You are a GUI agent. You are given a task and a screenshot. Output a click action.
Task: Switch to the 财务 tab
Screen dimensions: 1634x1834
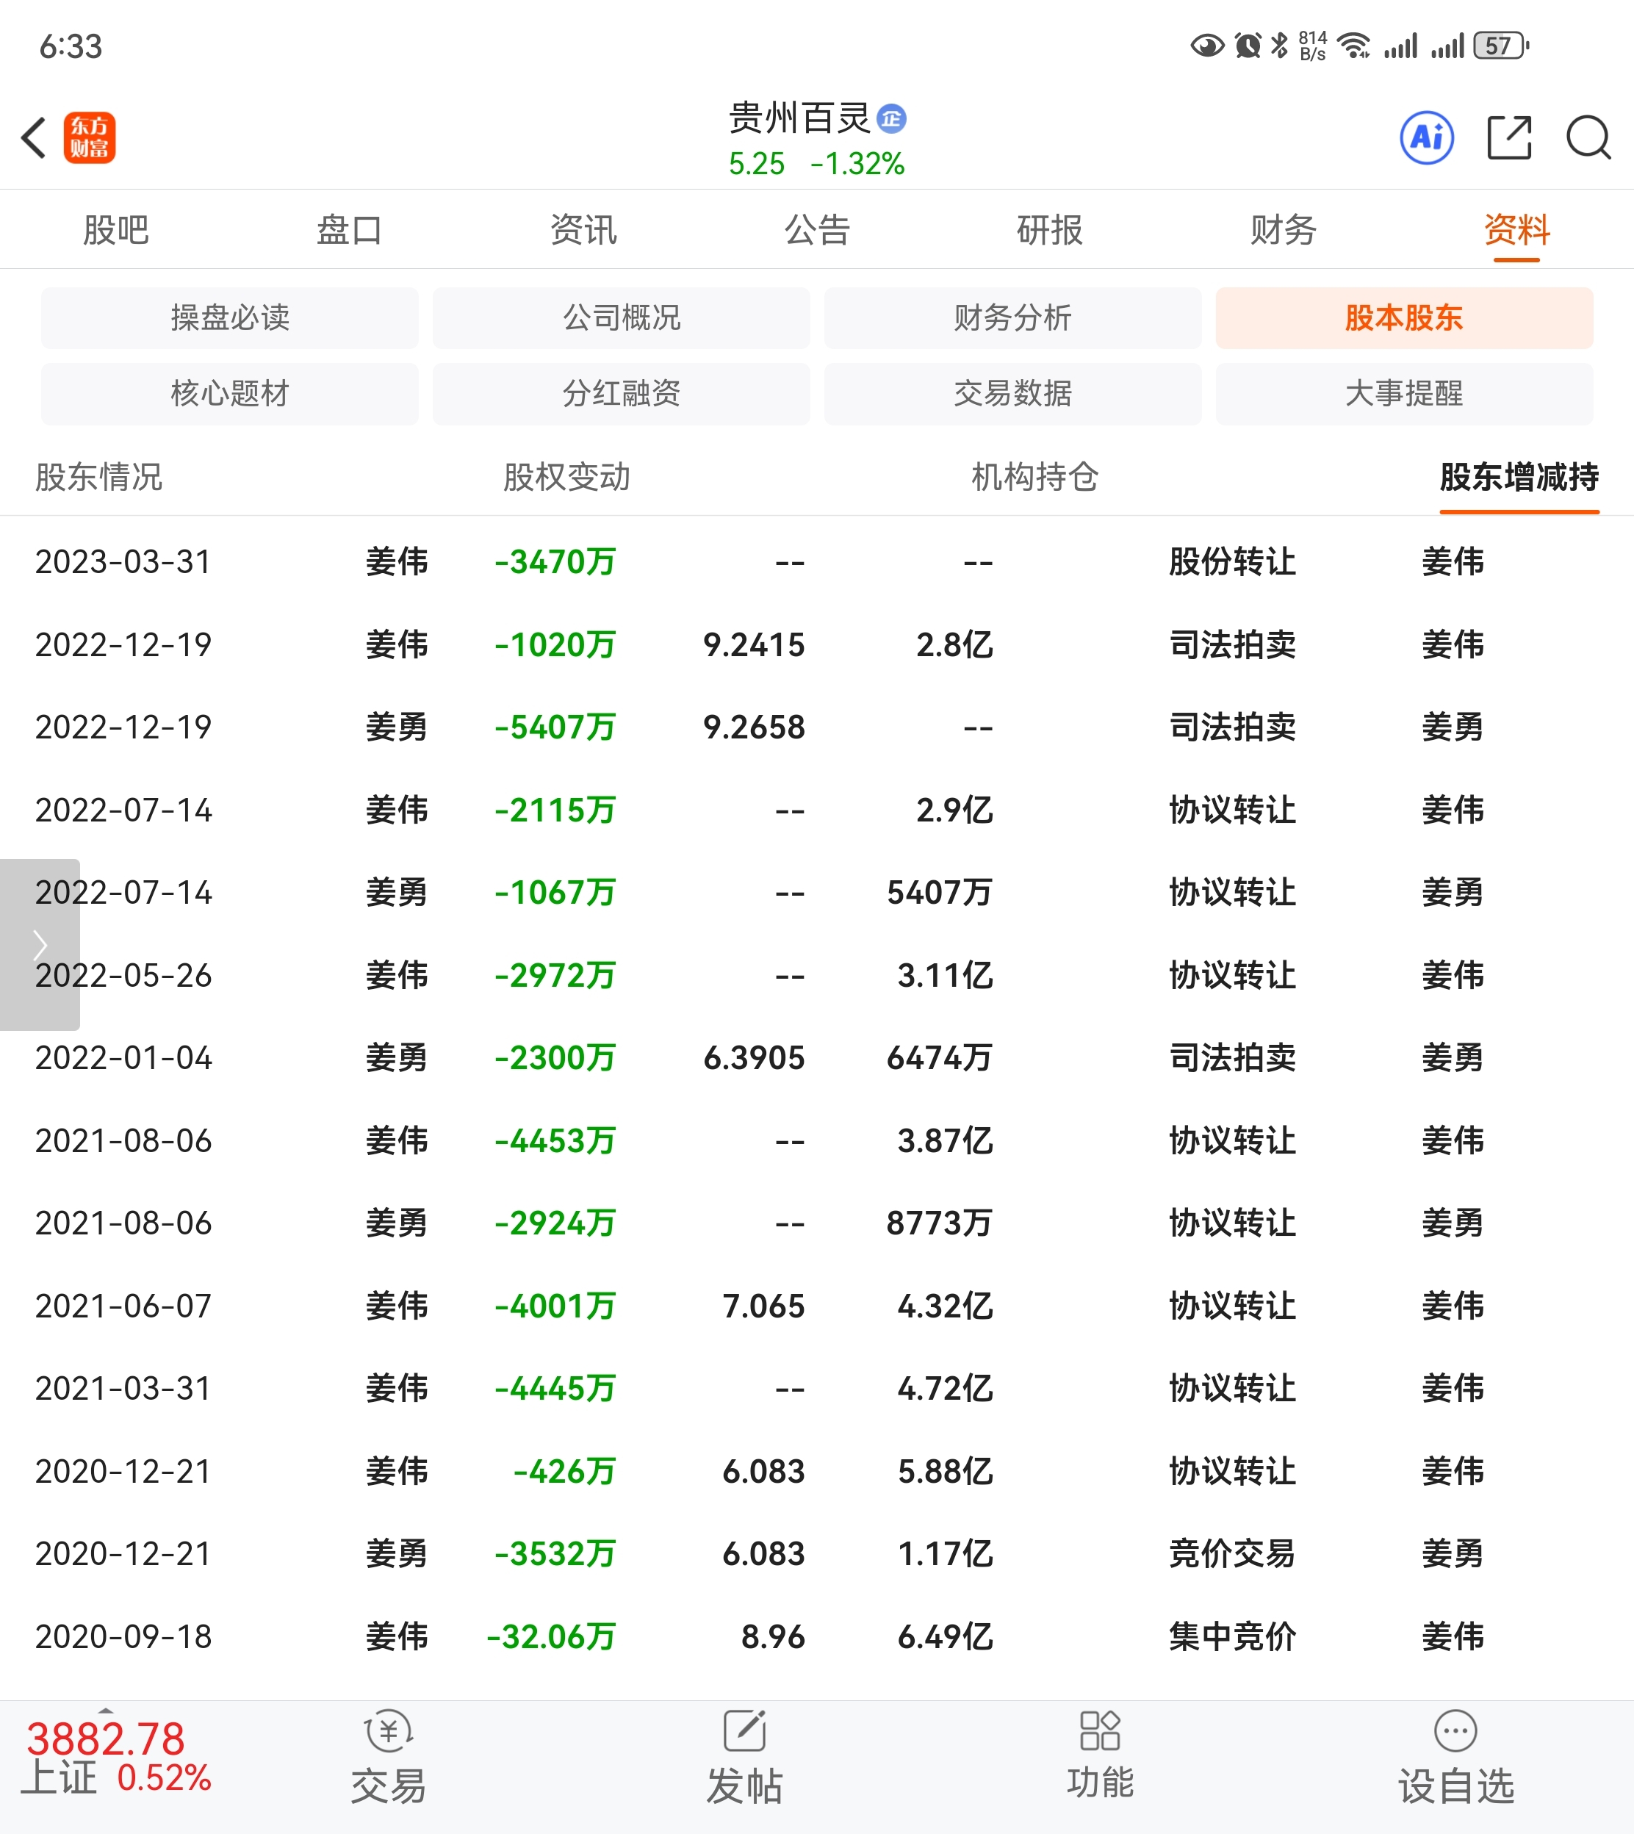pyautogui.click(x=1283, y=230)
